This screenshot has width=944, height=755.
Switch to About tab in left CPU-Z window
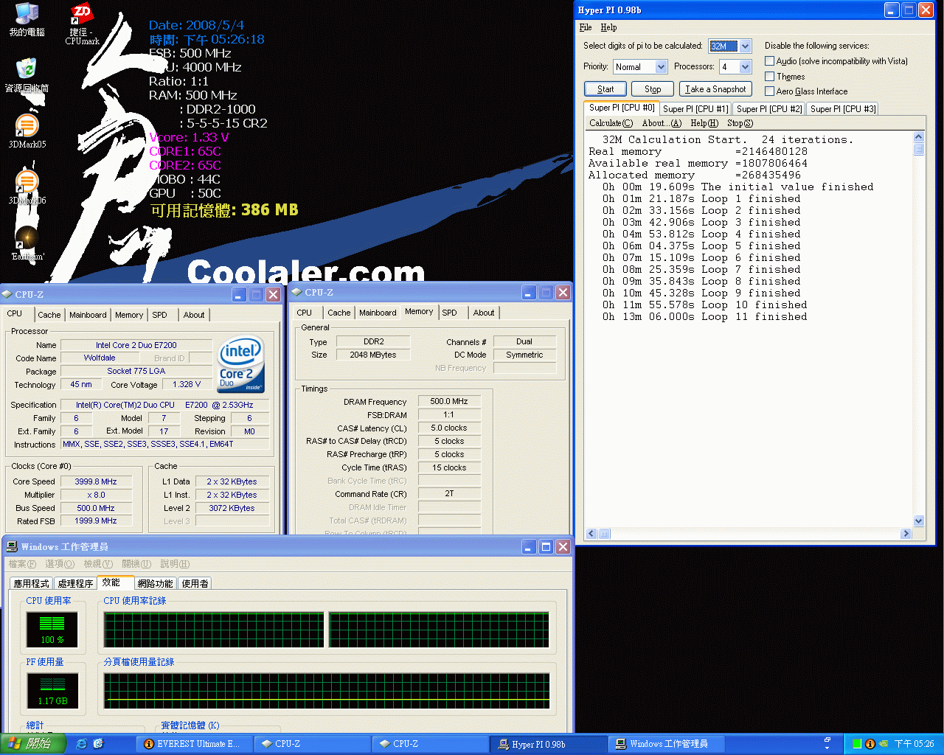point(194,315)
